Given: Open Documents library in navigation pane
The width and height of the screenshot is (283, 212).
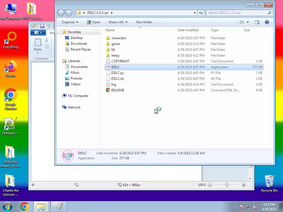Looking at the screenshot, I should click(x=79, y=67).
